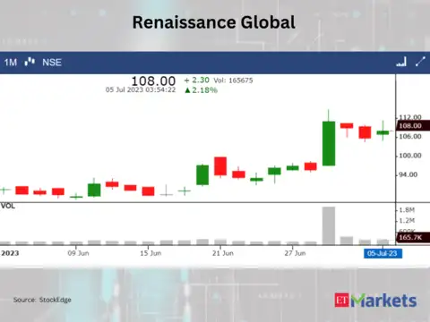Open the 1M timeframe selector

coord(11,63)
